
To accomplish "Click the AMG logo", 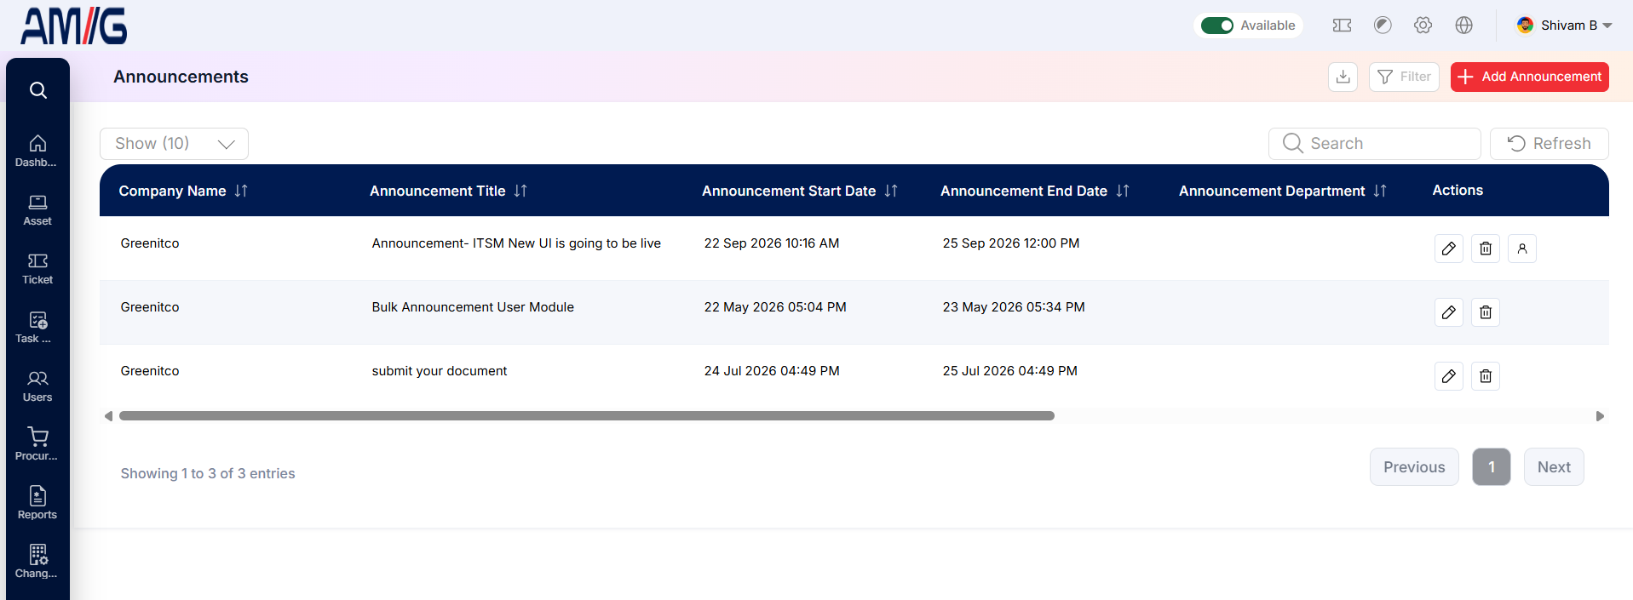I will (x=74, y=26).
